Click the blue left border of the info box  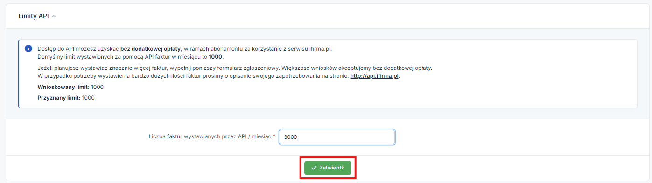[19, 74]
